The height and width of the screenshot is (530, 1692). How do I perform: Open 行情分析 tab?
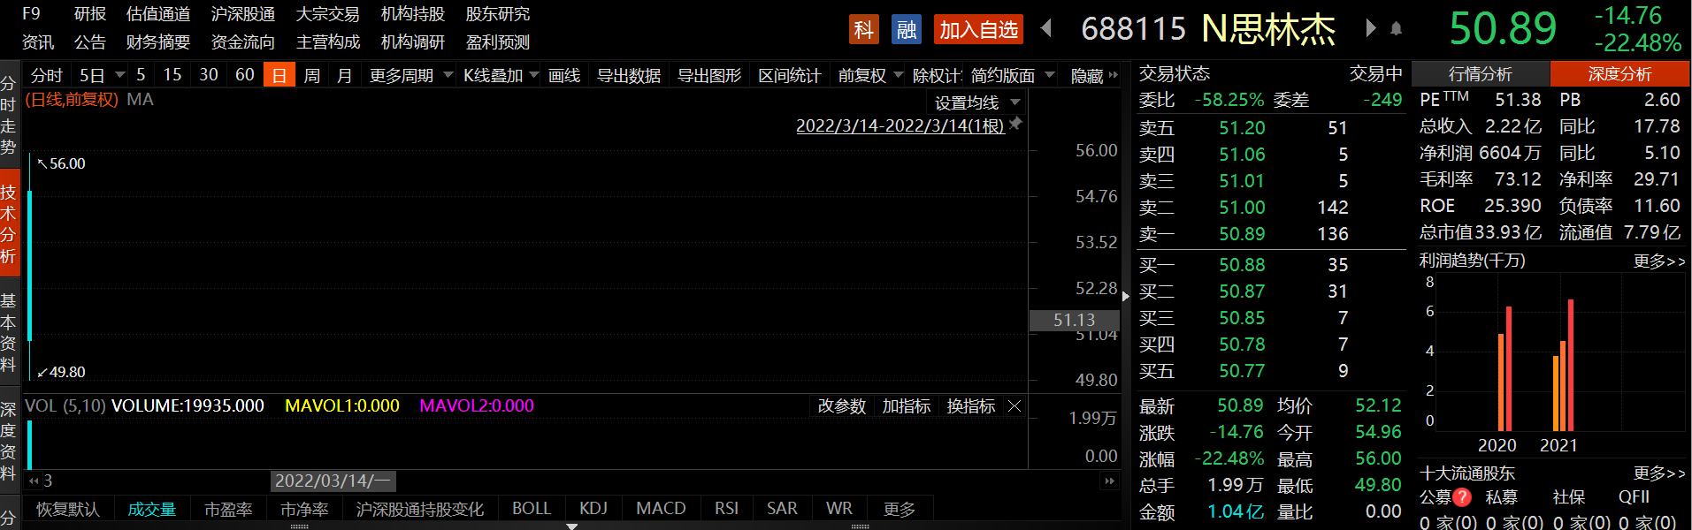(1481, 74)
